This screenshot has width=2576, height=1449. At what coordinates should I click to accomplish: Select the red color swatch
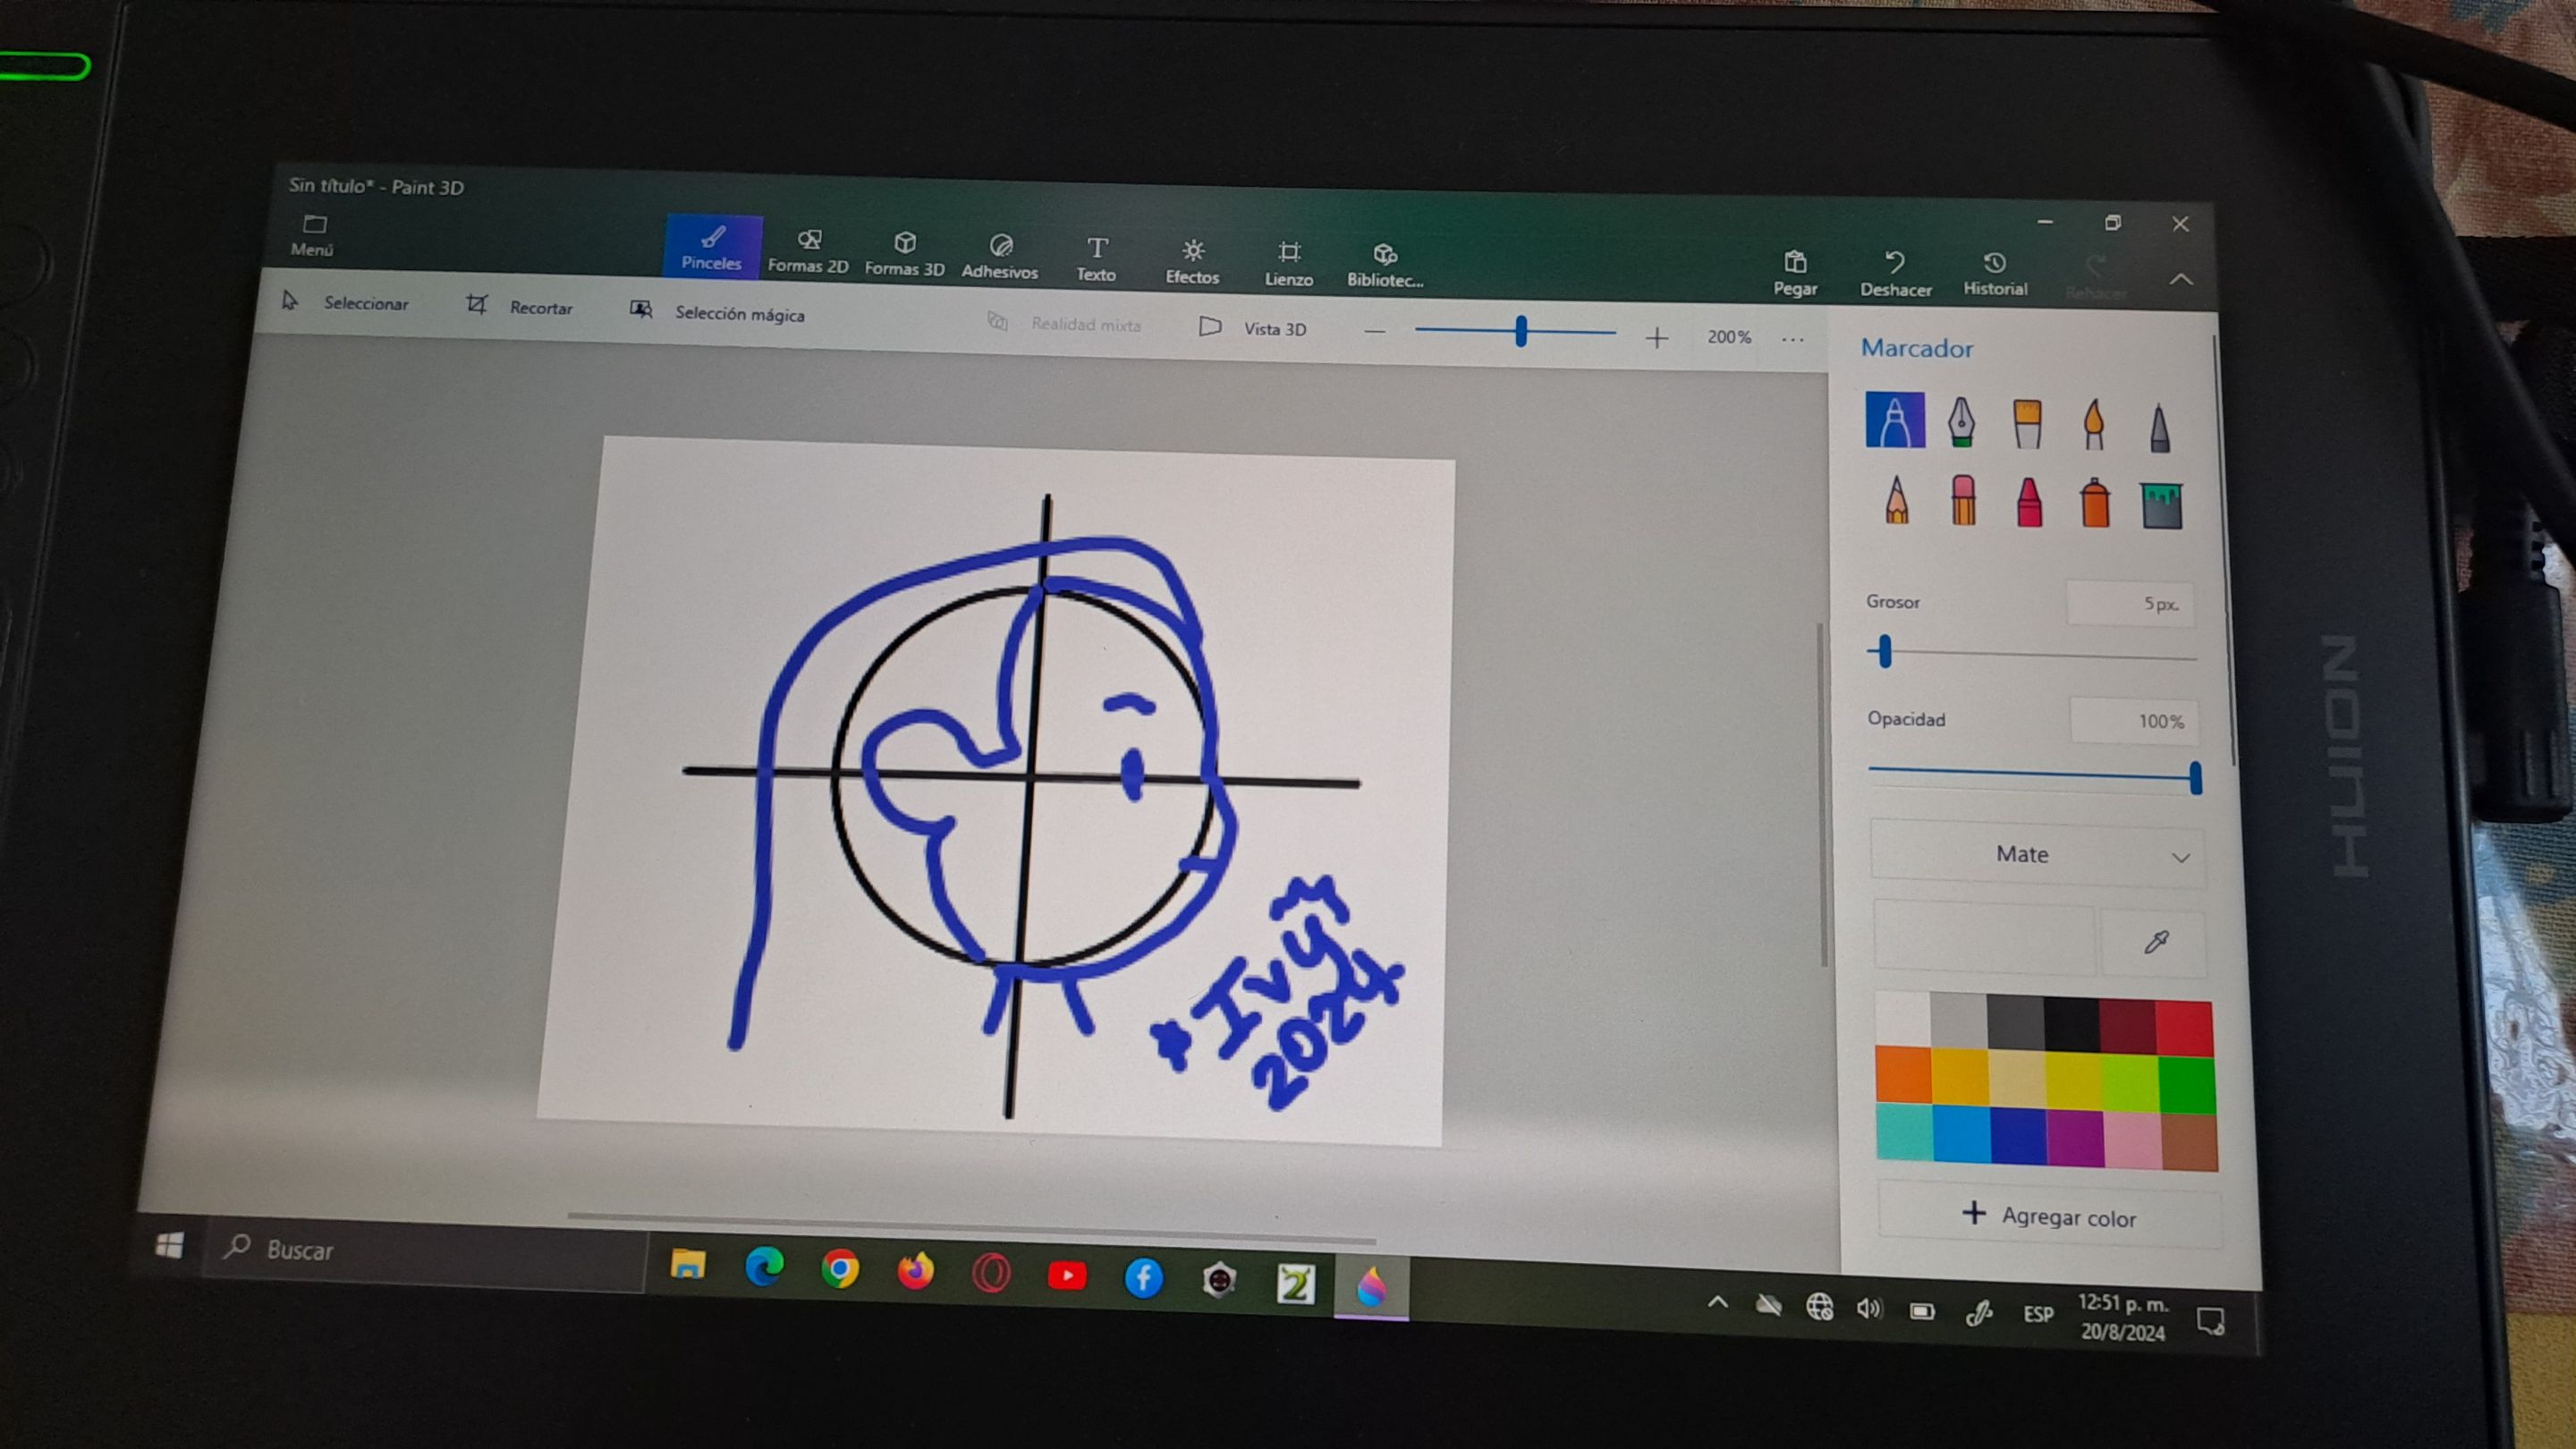click(2185, 1027)
